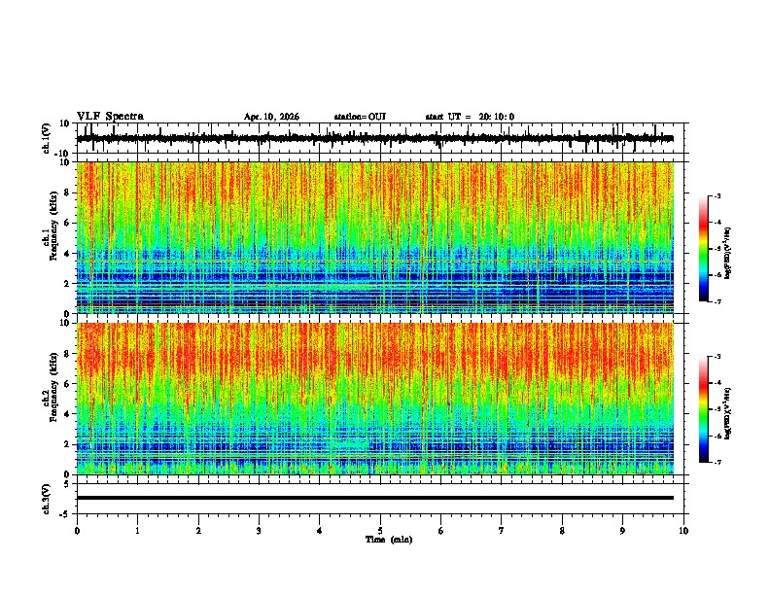This screenshot has width=770, height=595.
Task: Click the time axis tick label "1"
Action: (137, 531)
